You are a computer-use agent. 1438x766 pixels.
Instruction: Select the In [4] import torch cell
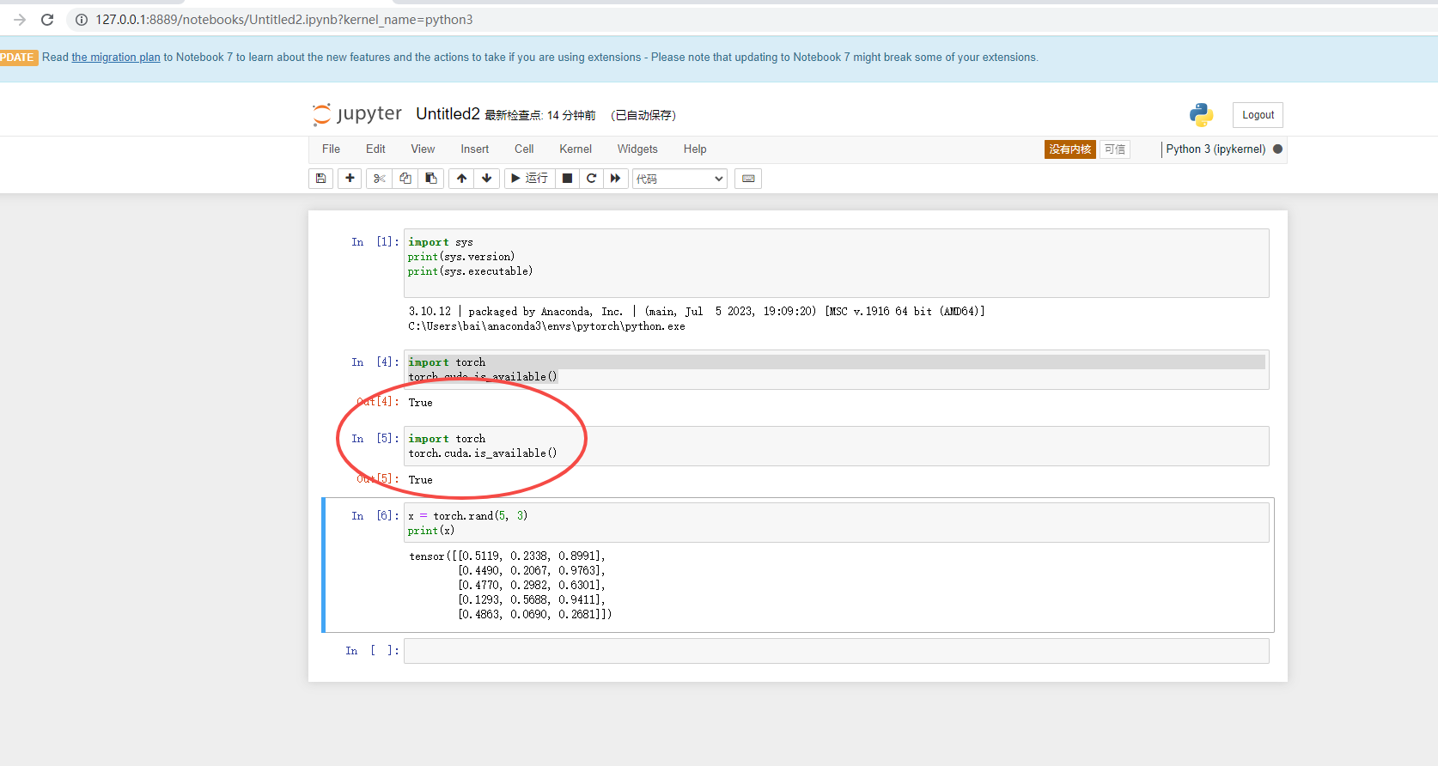pos(837,369)
